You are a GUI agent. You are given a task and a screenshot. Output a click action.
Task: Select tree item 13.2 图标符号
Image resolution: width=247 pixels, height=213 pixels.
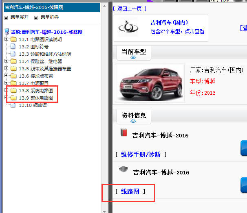click(34, 47)
